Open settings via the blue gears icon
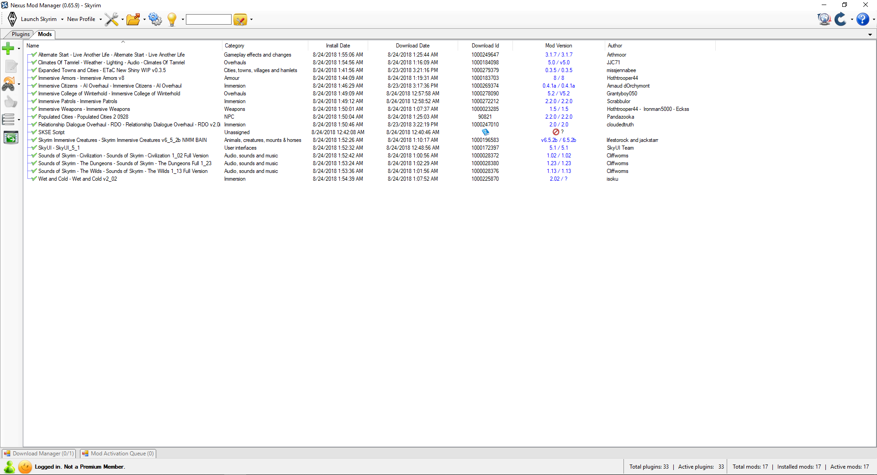877x475 pixels. pyautogui.click(x=155, y=19)
